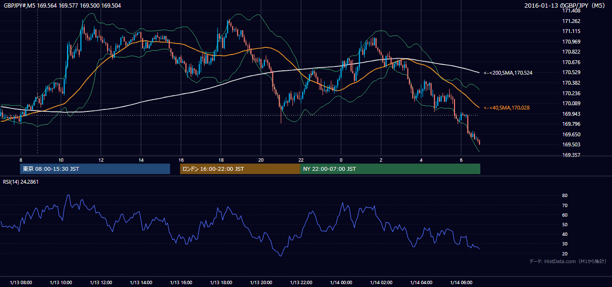Click price axis value 169.503
The image size is (612, 287).
click(571, 144)
